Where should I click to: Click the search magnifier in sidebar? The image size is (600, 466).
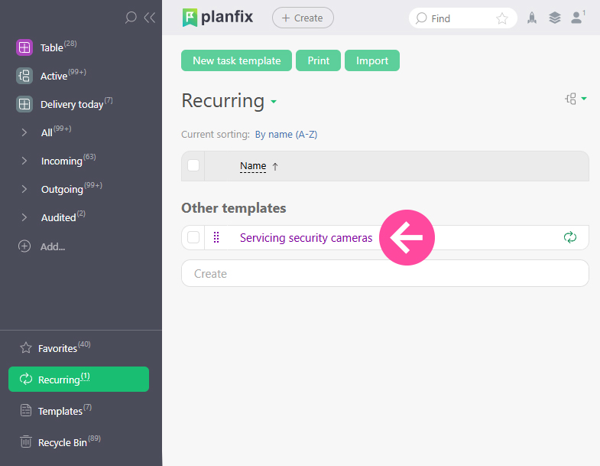pyautogui.click(x=131, y=17)
